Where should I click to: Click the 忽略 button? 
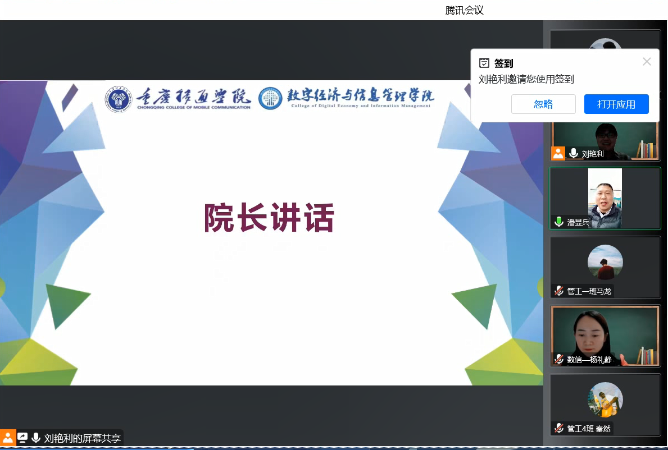coord(543,104)
